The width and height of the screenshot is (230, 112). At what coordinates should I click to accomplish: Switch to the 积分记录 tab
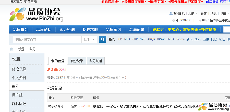coord(77,61)
